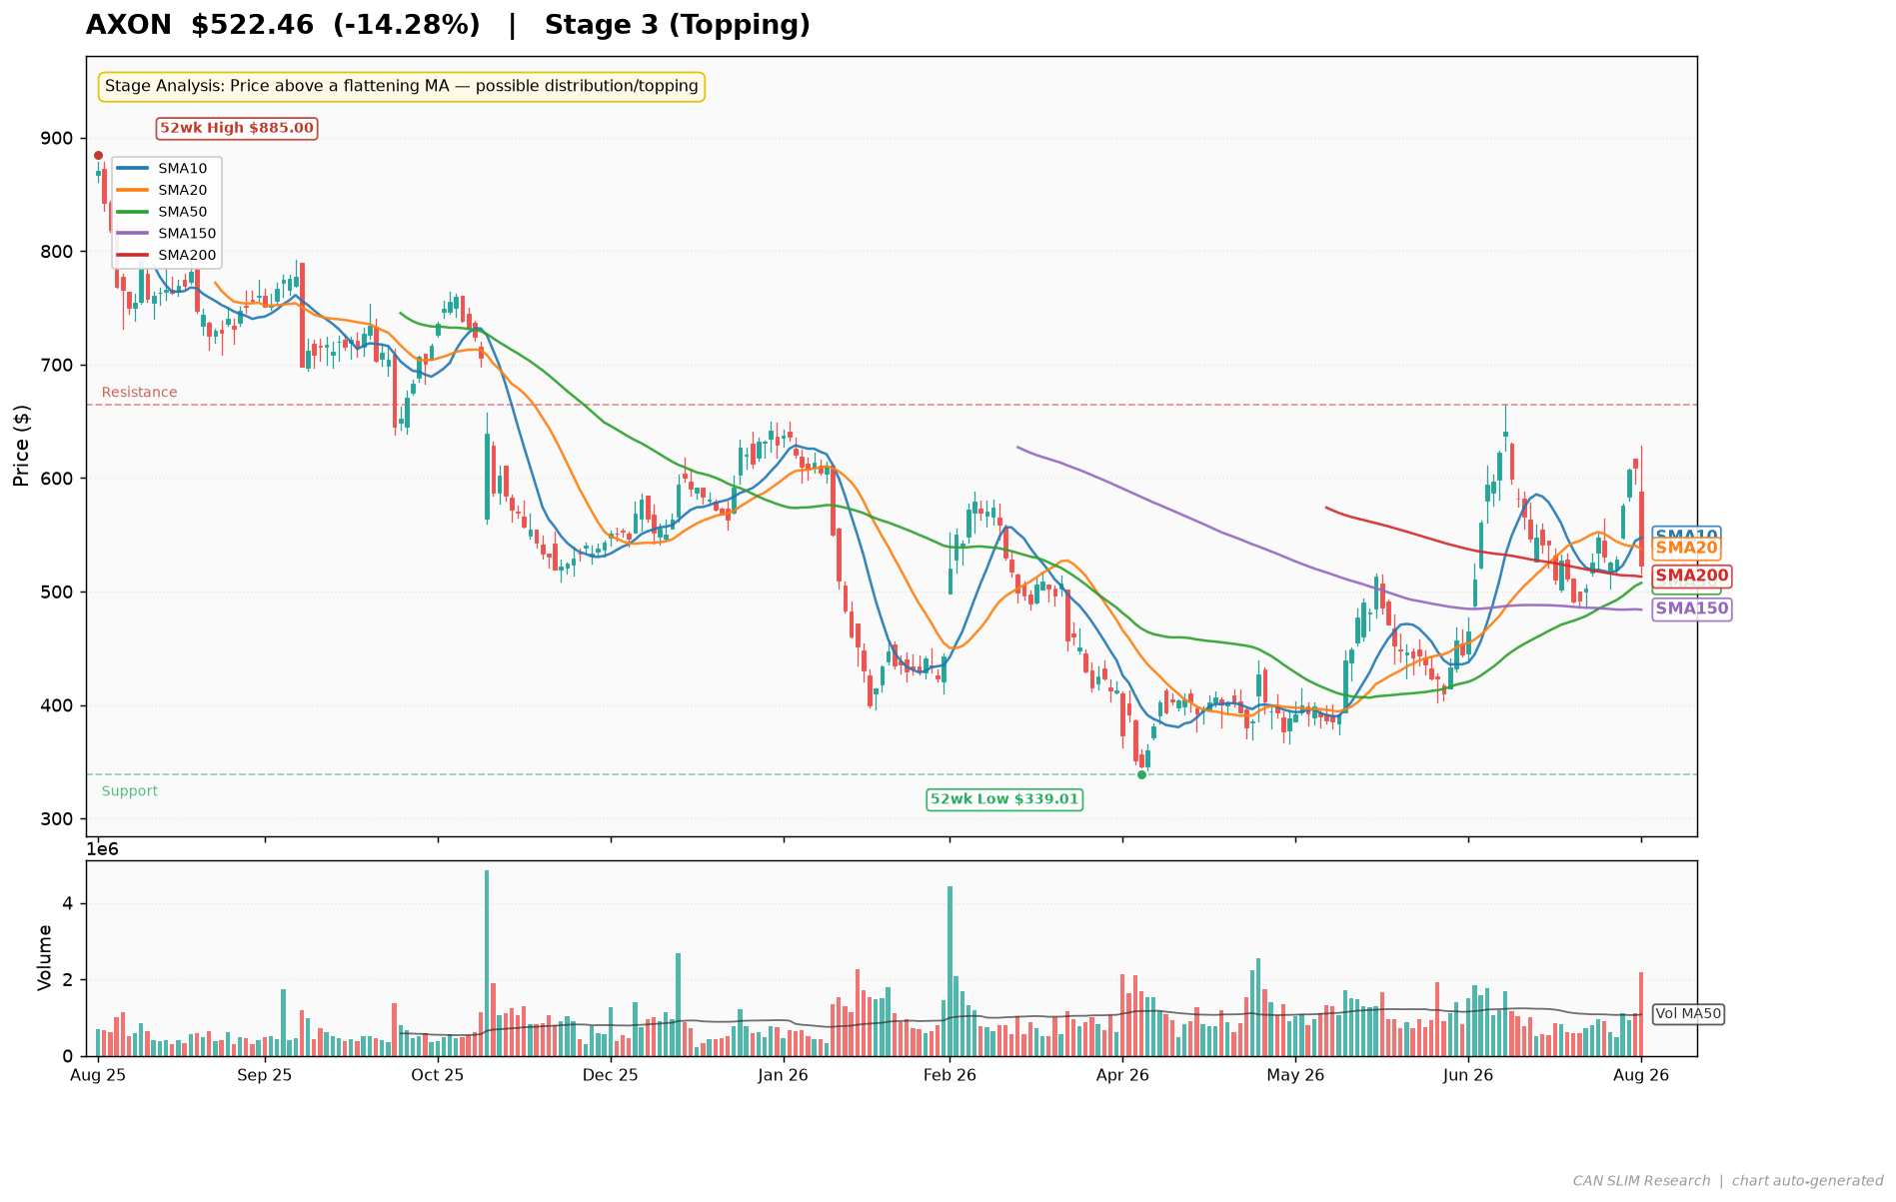Click the Aug 26 date tick
Viewport: 1896px width, 1202px height.
pos(1641,1076)
